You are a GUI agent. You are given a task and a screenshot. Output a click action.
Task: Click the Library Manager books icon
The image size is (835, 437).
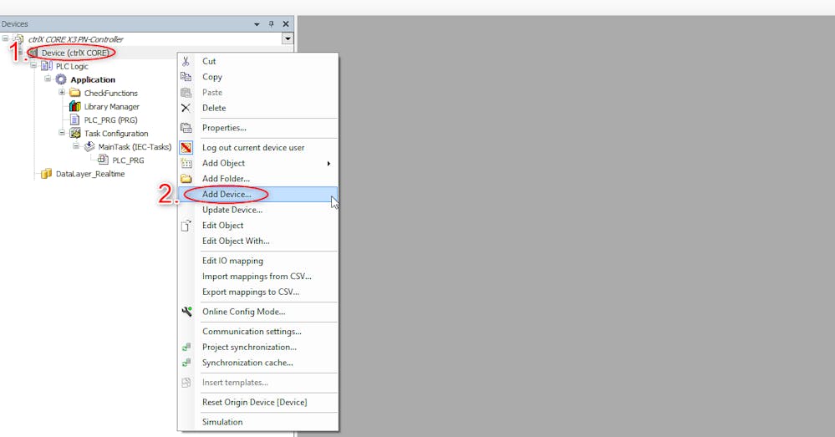coord(75,106)
